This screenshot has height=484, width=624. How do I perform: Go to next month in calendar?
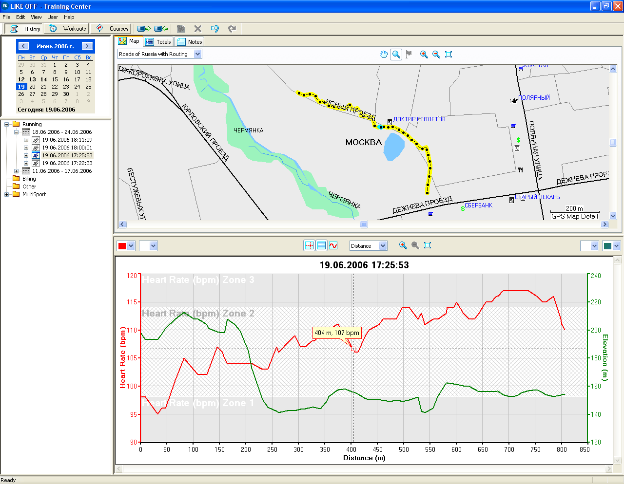[x=87, y=46]
